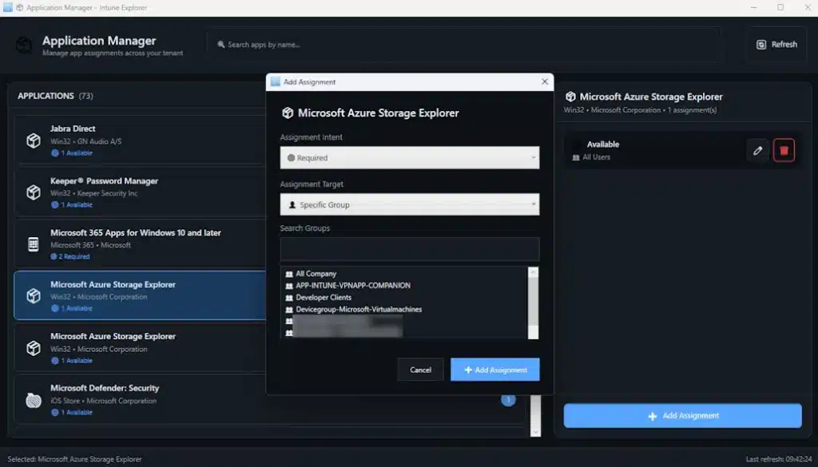The width and height of the screenshot is (818, 467).
Task: Click the Refresh button in header
Action: (776, 45)
